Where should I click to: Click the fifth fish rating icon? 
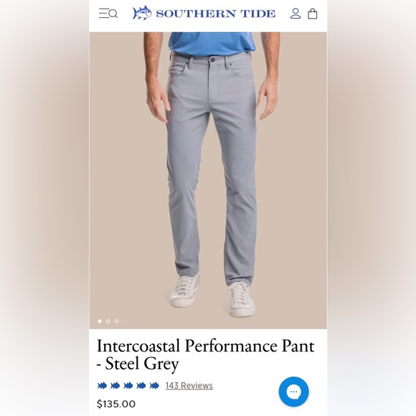click(154, 385)
